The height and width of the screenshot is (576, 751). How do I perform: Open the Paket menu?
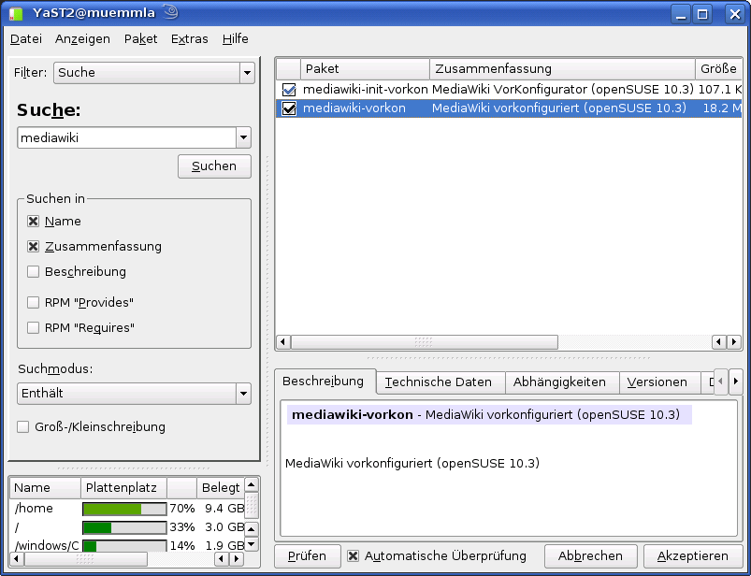tap(140, 38)
